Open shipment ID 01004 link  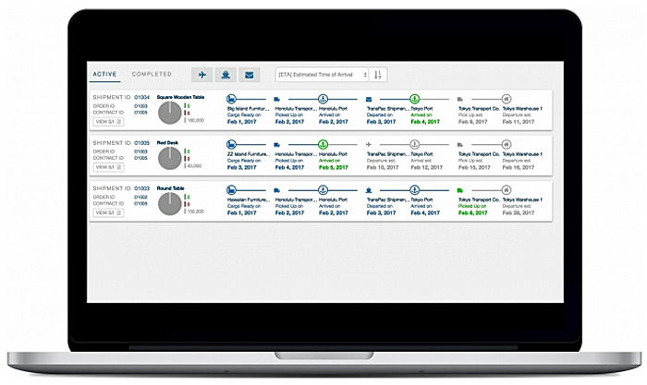[x=141, y=97]
